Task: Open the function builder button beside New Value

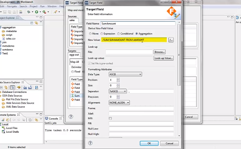Action: coord(171,40)
